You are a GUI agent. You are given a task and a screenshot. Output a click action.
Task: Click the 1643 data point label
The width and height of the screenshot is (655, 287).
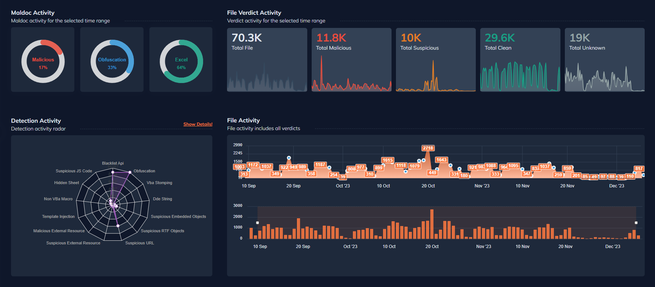(441, 160)
